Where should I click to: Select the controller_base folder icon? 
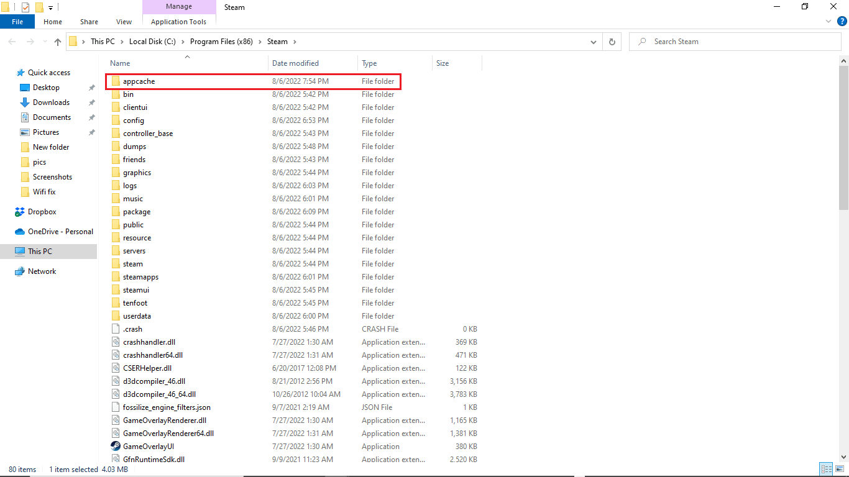116,134
